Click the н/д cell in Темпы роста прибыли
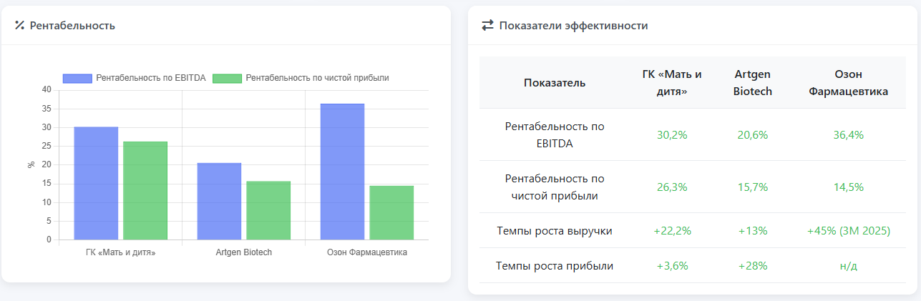 [848, 266]
